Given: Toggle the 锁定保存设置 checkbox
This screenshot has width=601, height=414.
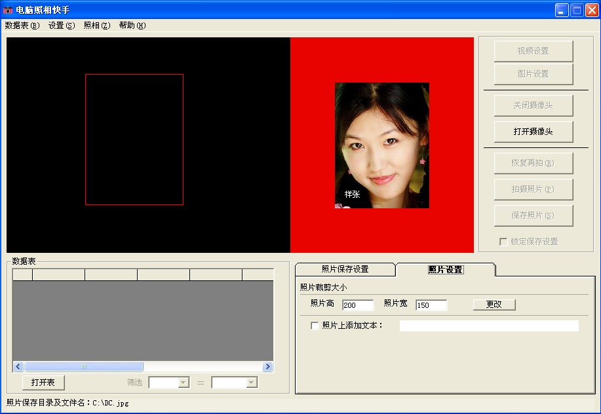Looking at the screenshot, I should point(503,242).
